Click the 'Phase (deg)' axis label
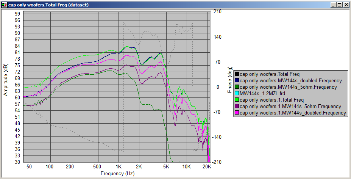The image size is (351, 179). tap(230, 80)
